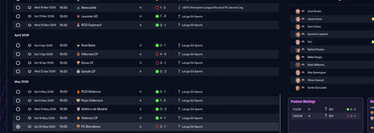
Task: Open the Rayo Vallecano team link
Action: (92, 101)
